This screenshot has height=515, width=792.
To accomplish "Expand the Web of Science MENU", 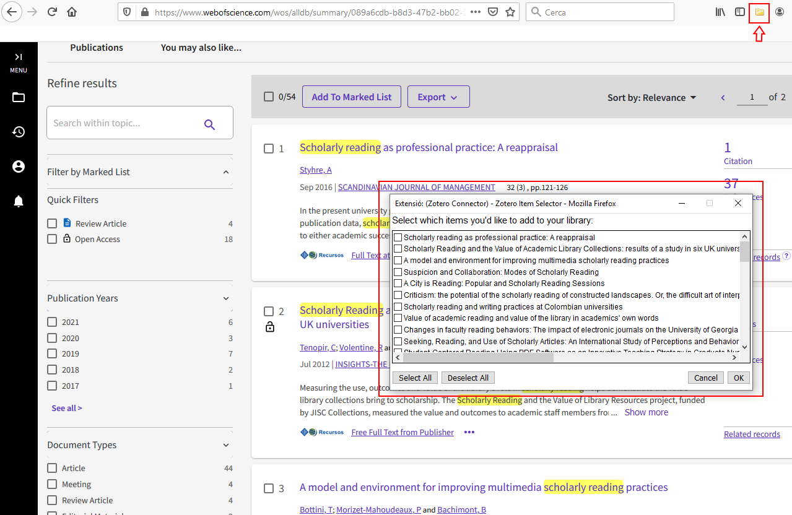I will click(19, 63).
